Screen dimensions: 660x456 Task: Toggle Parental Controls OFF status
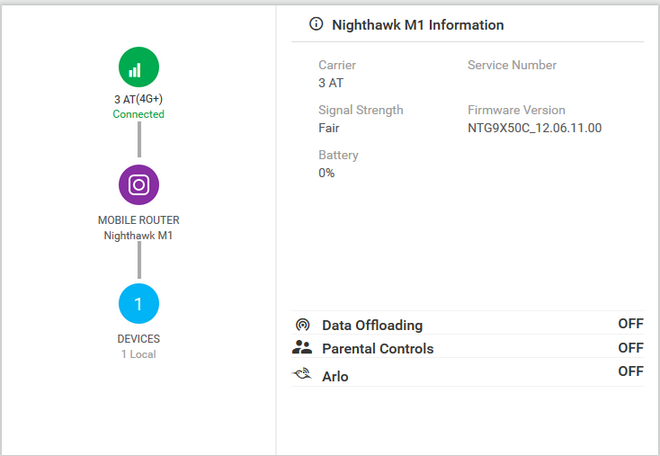[x=630, y=348]
